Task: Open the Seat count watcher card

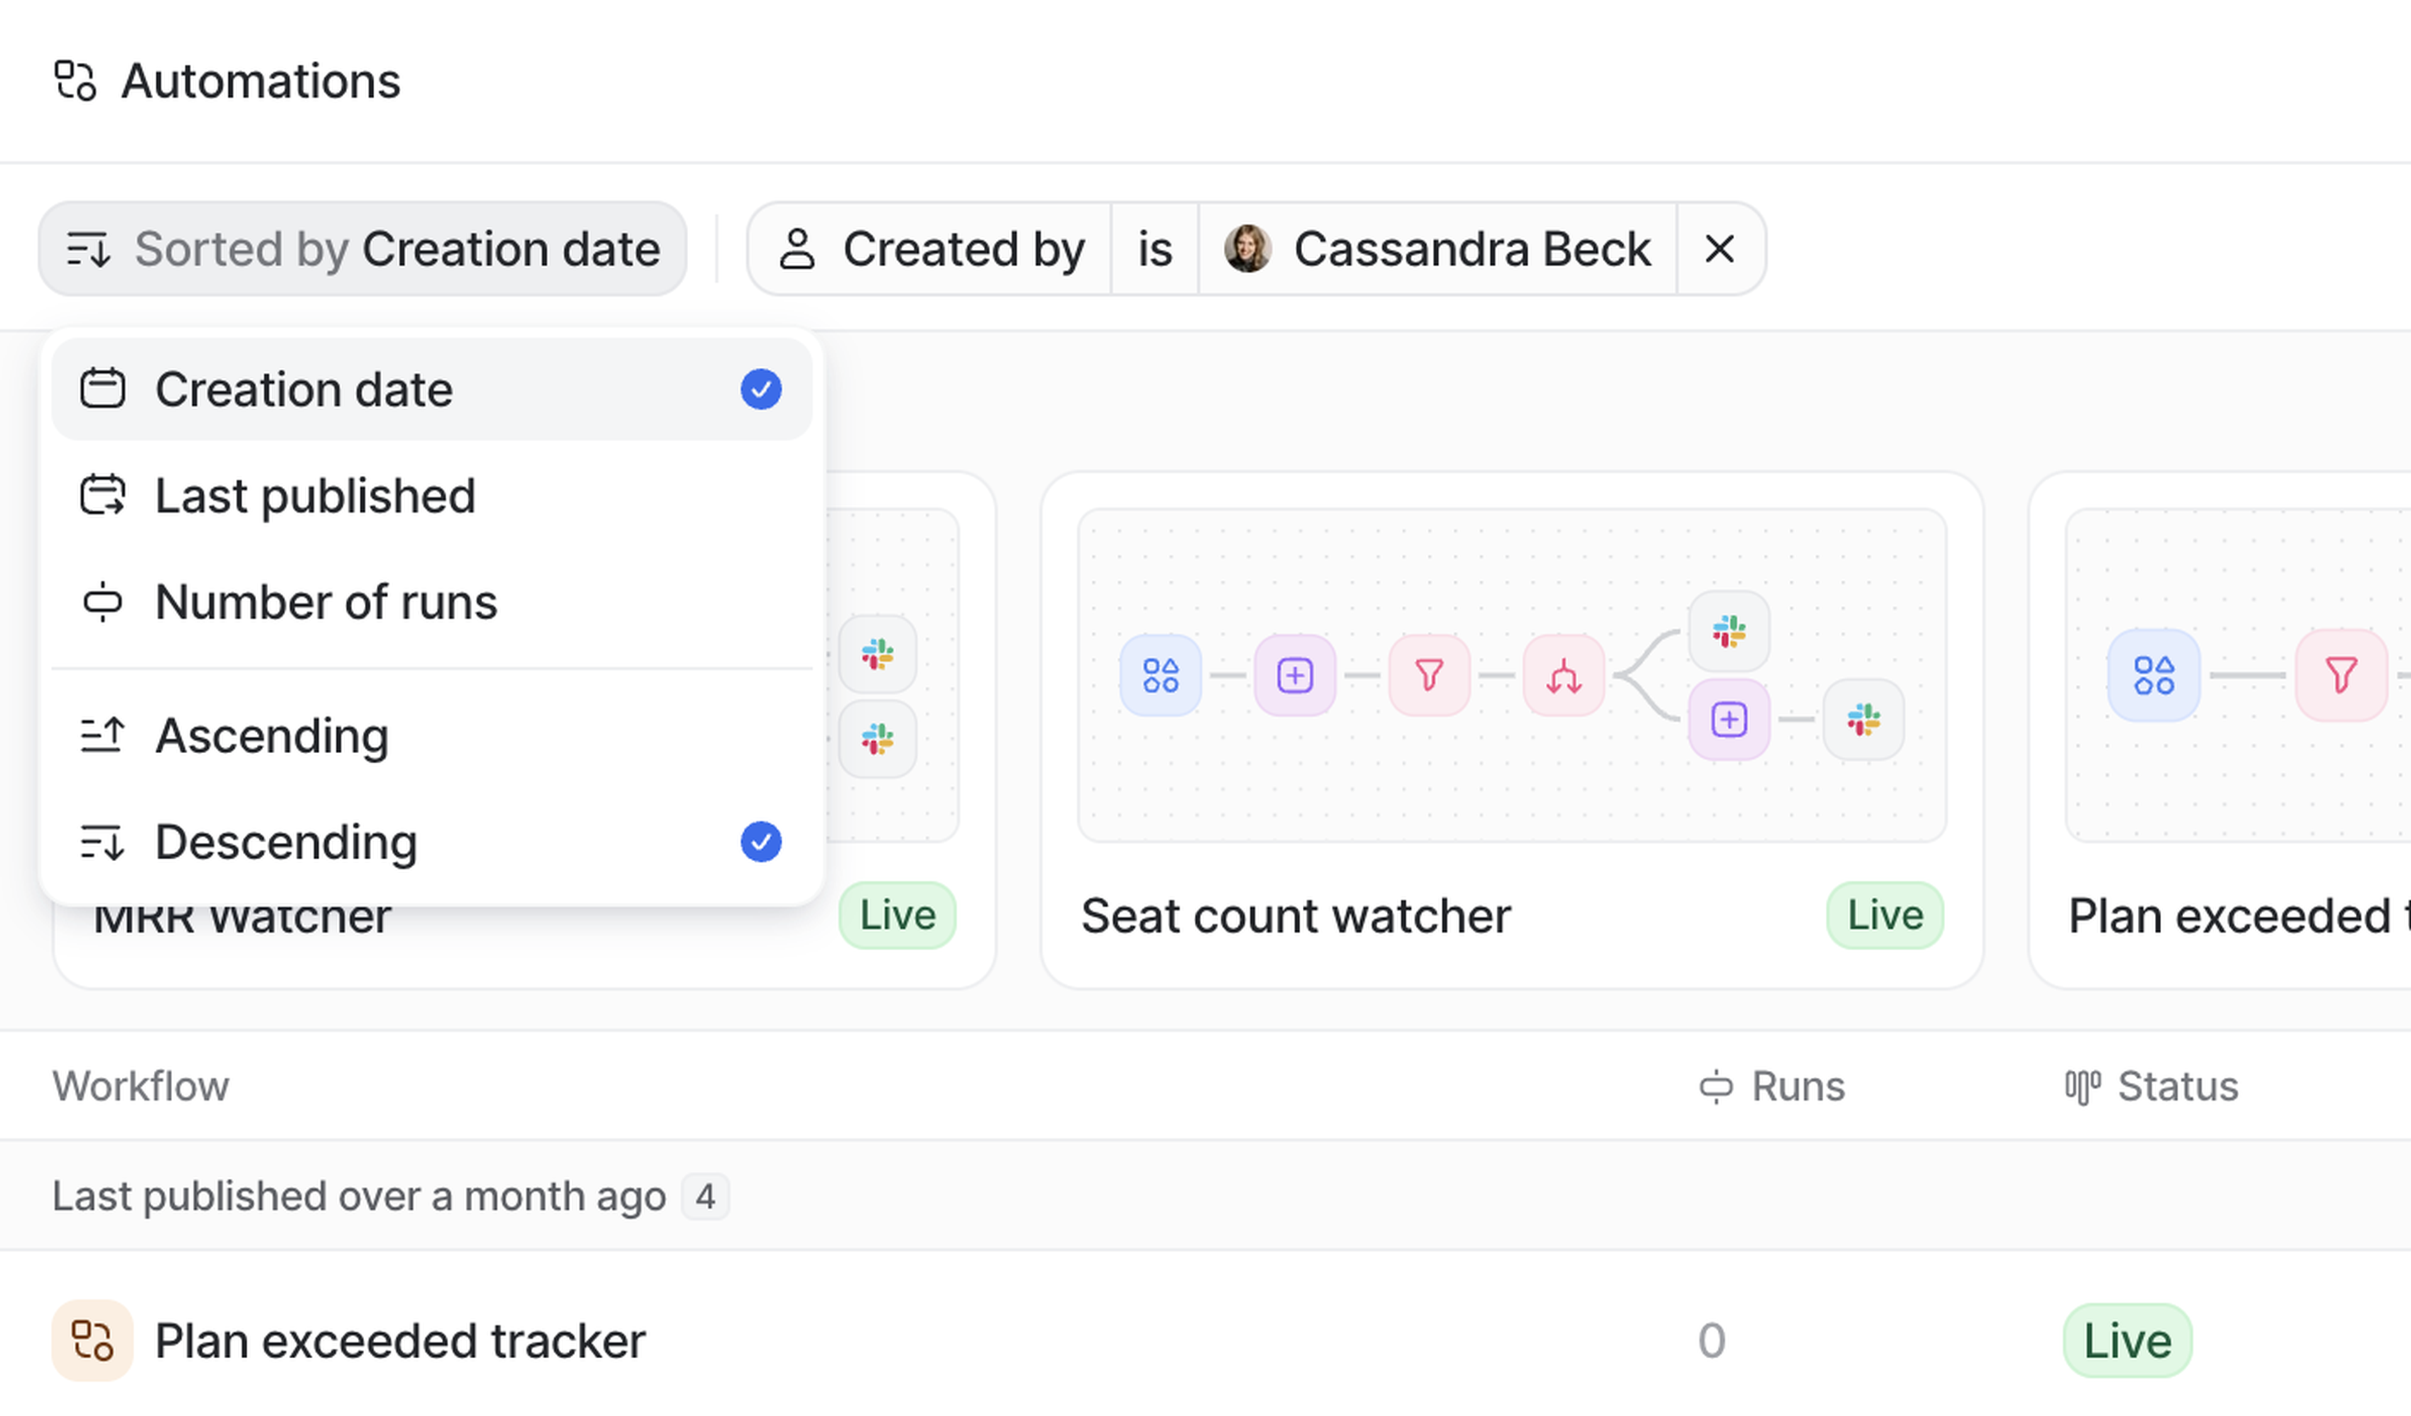Action: [1295, 916]
